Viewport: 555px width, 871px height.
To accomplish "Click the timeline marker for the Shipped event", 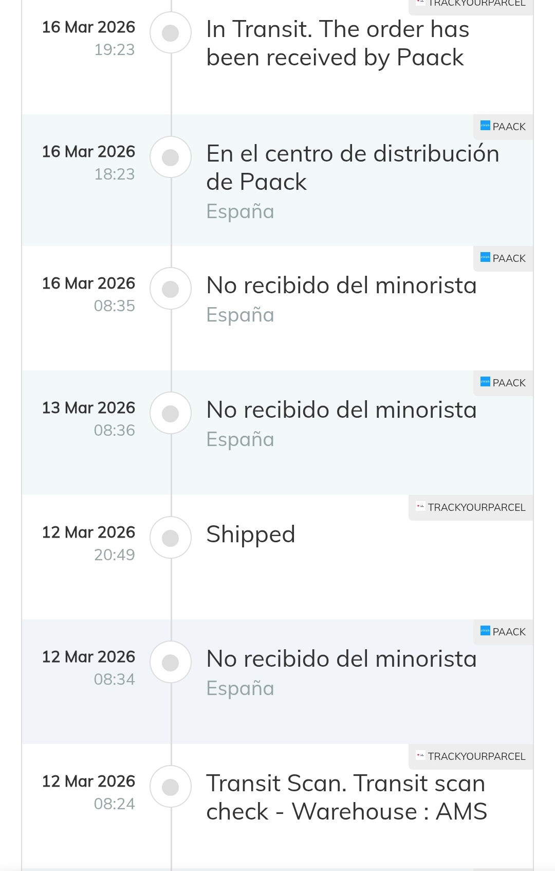I will [171, 538].
